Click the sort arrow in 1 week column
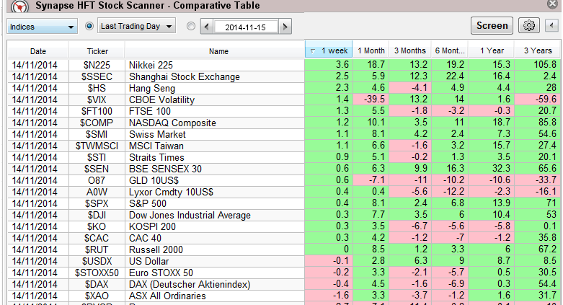Screen dimensions: 563x305 [311, 51]
